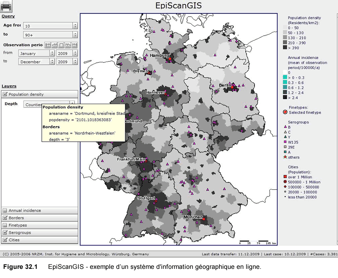The image size is (338, 278).
Task: Open the Depth dropdown showing Counties
Action: 49,104
